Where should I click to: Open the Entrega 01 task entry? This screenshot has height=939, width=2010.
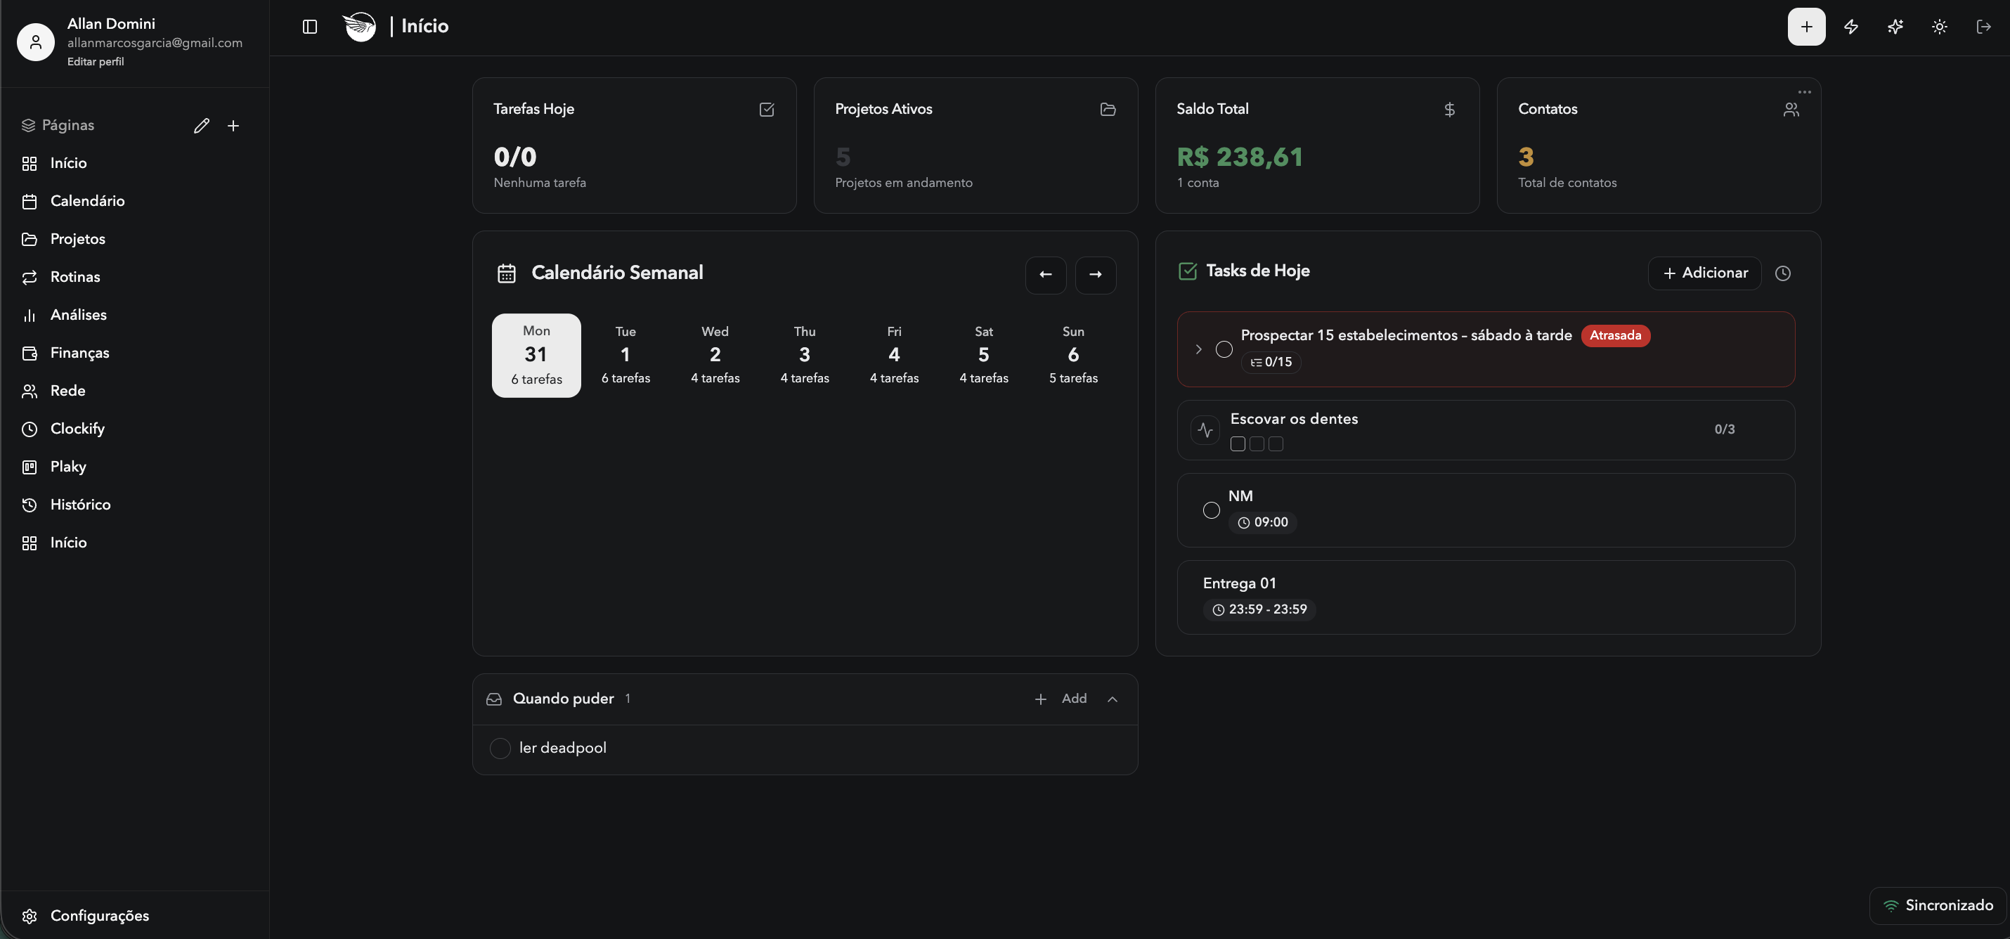click(1486, 597)
